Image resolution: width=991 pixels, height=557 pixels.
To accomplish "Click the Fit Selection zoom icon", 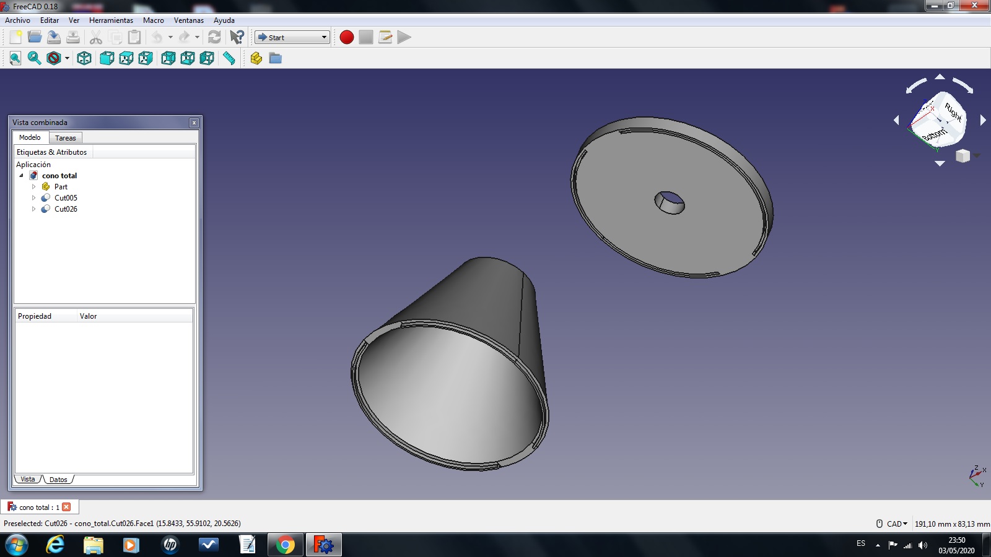I will [35, 58].
